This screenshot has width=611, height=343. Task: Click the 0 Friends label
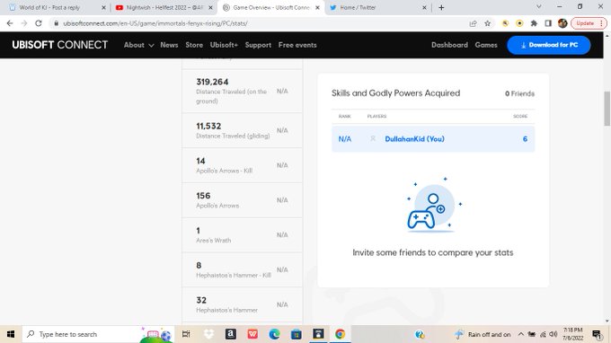520,93
